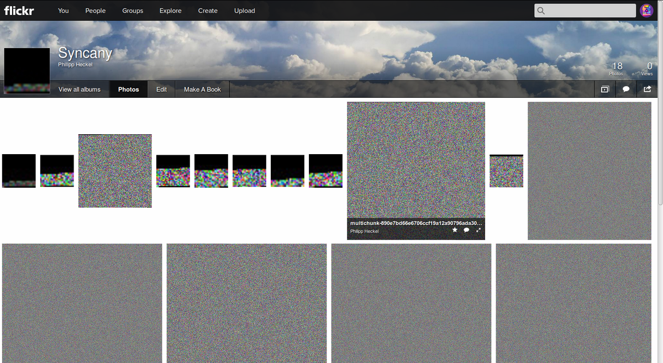Image resolution: width=663 pixels, height=363 pixels.
Task: Open the large gray photo at top-row end
Action: coord(590,171)
